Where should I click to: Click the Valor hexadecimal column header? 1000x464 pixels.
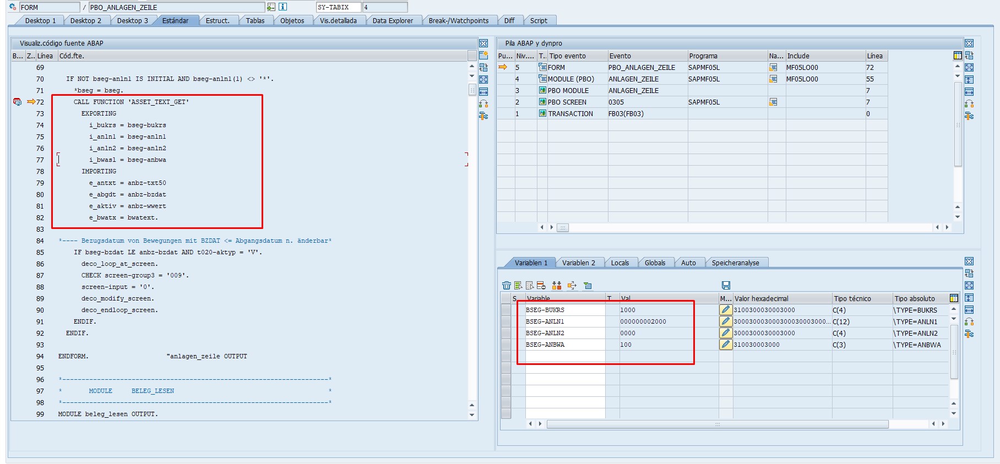pos(781,298)
